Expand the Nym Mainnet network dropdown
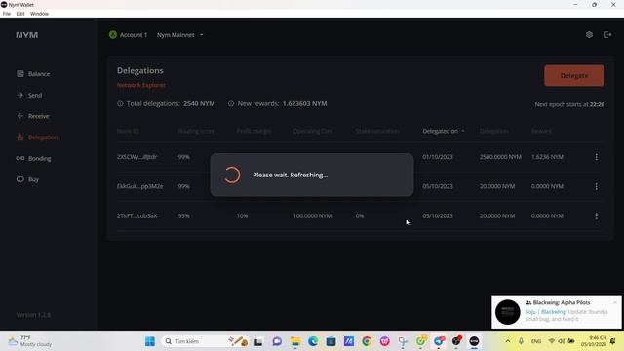Image resolution: width=624 pixels, height=351 pixels. coord(179,35)
